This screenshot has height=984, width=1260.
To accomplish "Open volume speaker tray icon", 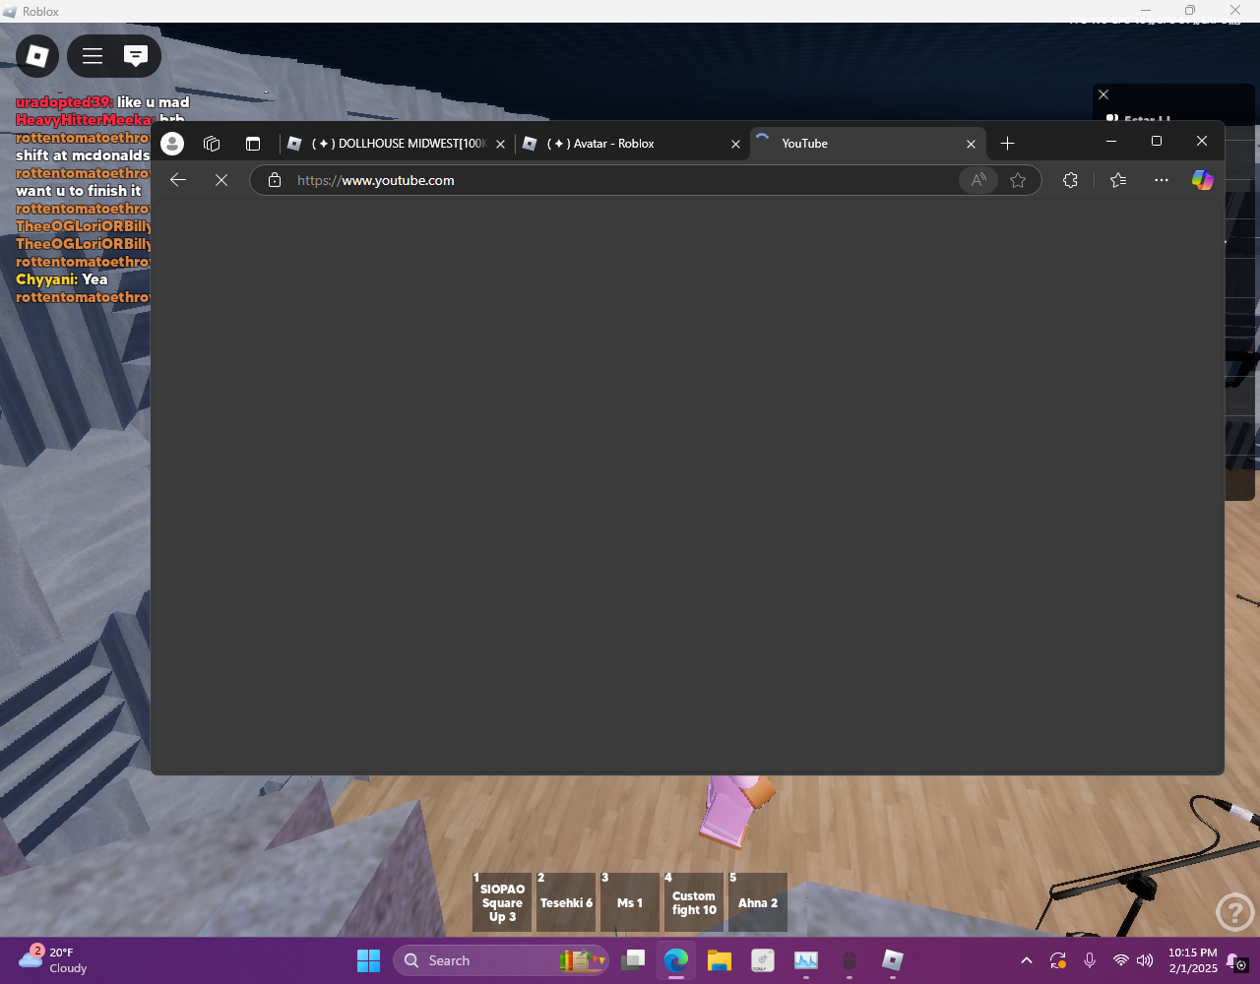I will click(x=1145, y=960).
